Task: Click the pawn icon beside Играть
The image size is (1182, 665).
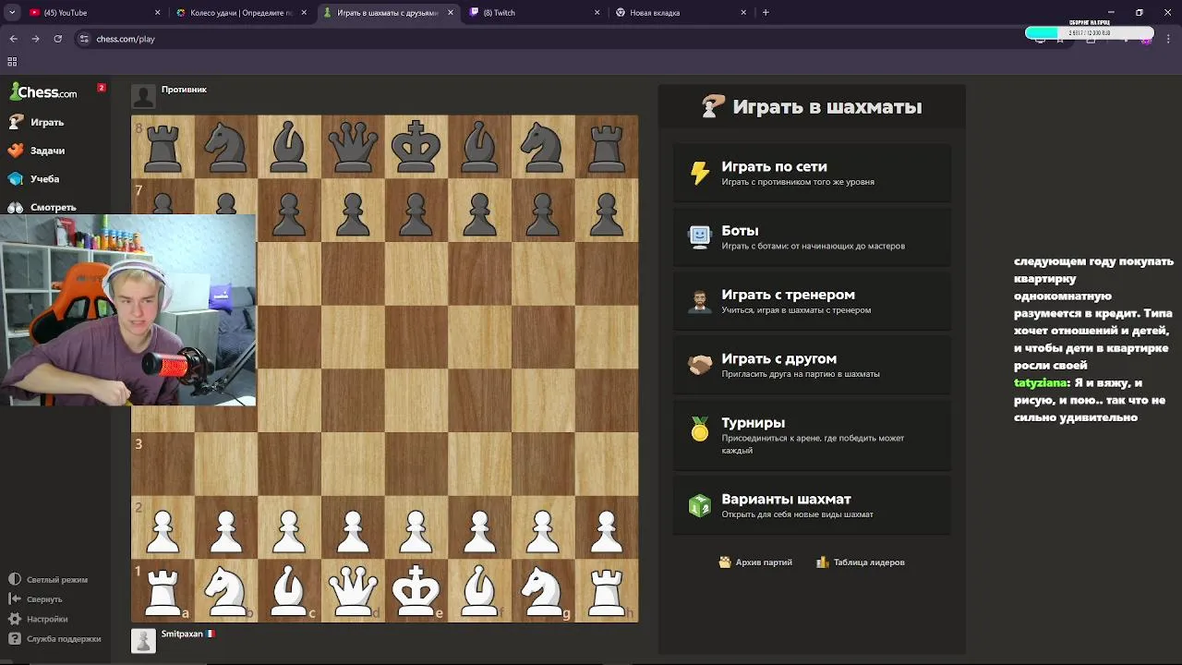Action: (16, 122)
